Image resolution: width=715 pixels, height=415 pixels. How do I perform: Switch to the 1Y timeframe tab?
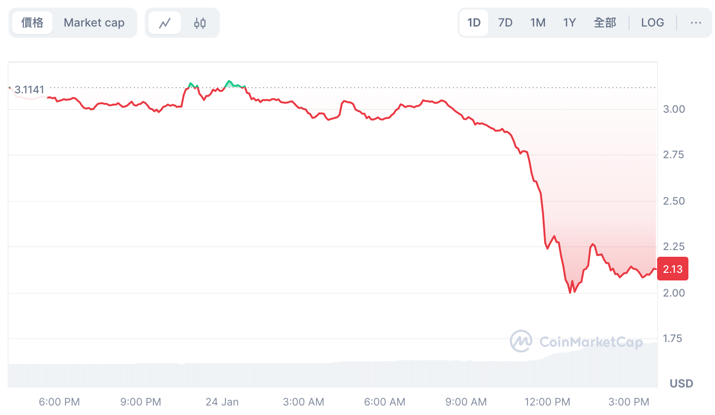pos(569,22)
